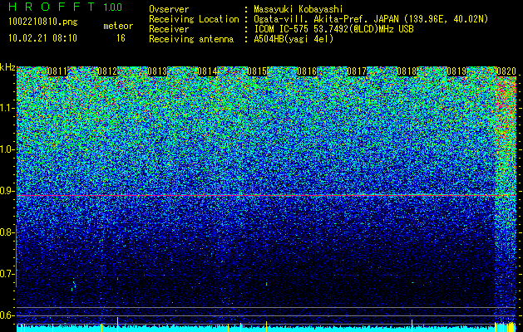Click the kHz axis unit label
The height and width of the screenshot is (332, 523).
[x=7, y=67]
